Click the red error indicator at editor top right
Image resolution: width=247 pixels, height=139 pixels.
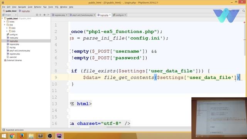coord(244,22)
